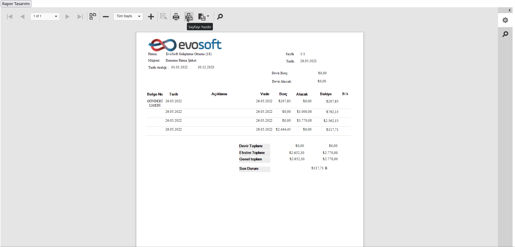Toggle the highlight editing fields tool

163,17
